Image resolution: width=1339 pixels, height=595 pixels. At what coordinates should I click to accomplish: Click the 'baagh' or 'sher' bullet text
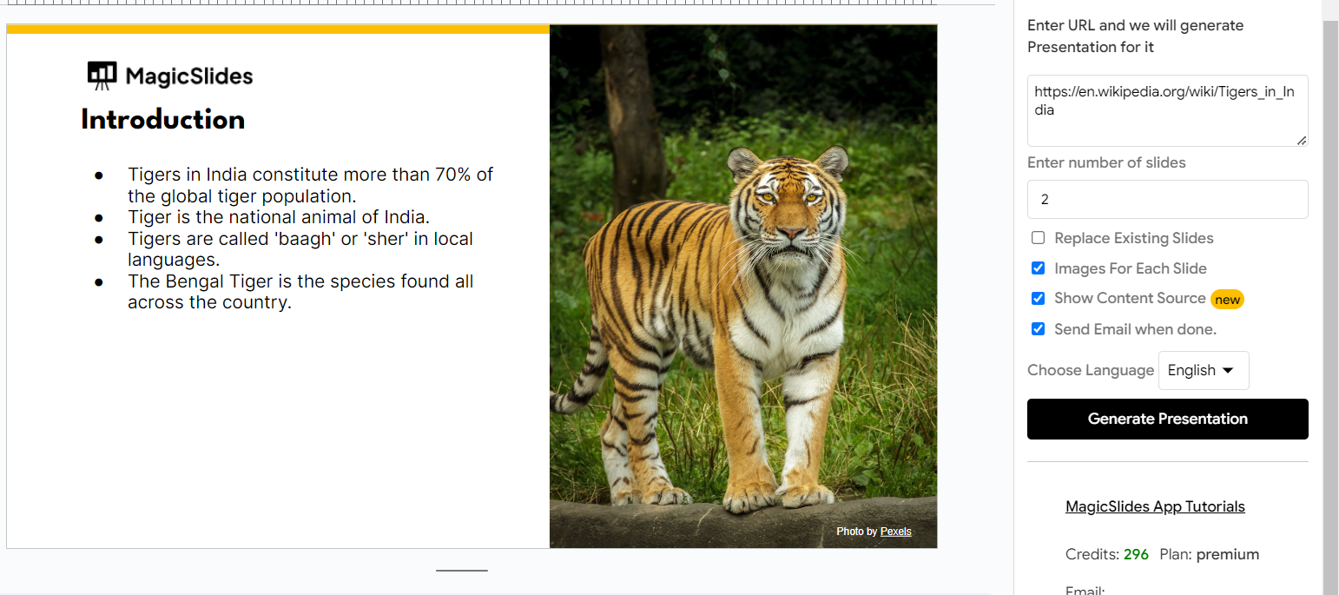coord(300,249)
